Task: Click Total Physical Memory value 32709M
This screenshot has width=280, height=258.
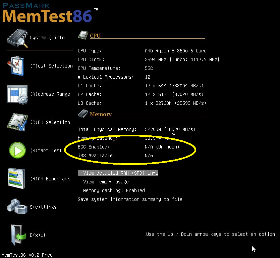Action: (x=170, y=129)
